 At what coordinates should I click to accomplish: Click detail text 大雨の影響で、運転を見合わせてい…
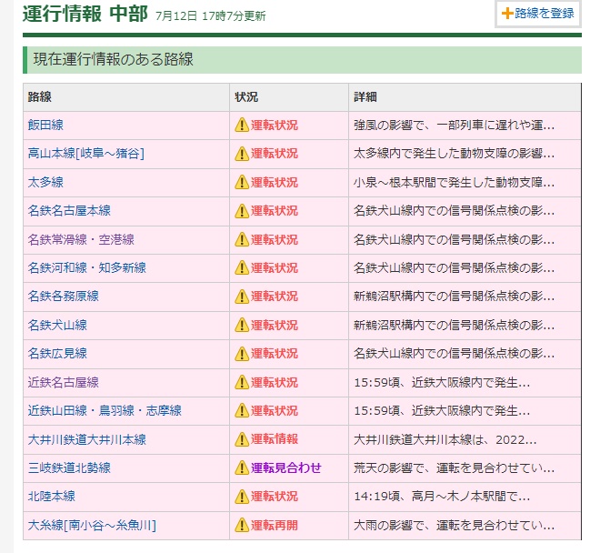click(454, 525)
